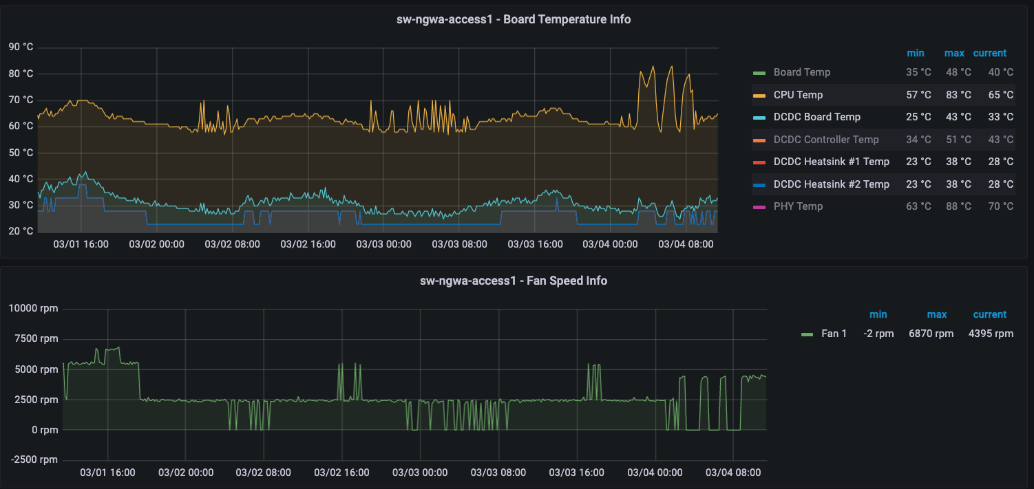Click the blue swatch beside DCDC Heatsink #2 Temp
This screenshot has height=489, width=1034.
click(759, 184)
